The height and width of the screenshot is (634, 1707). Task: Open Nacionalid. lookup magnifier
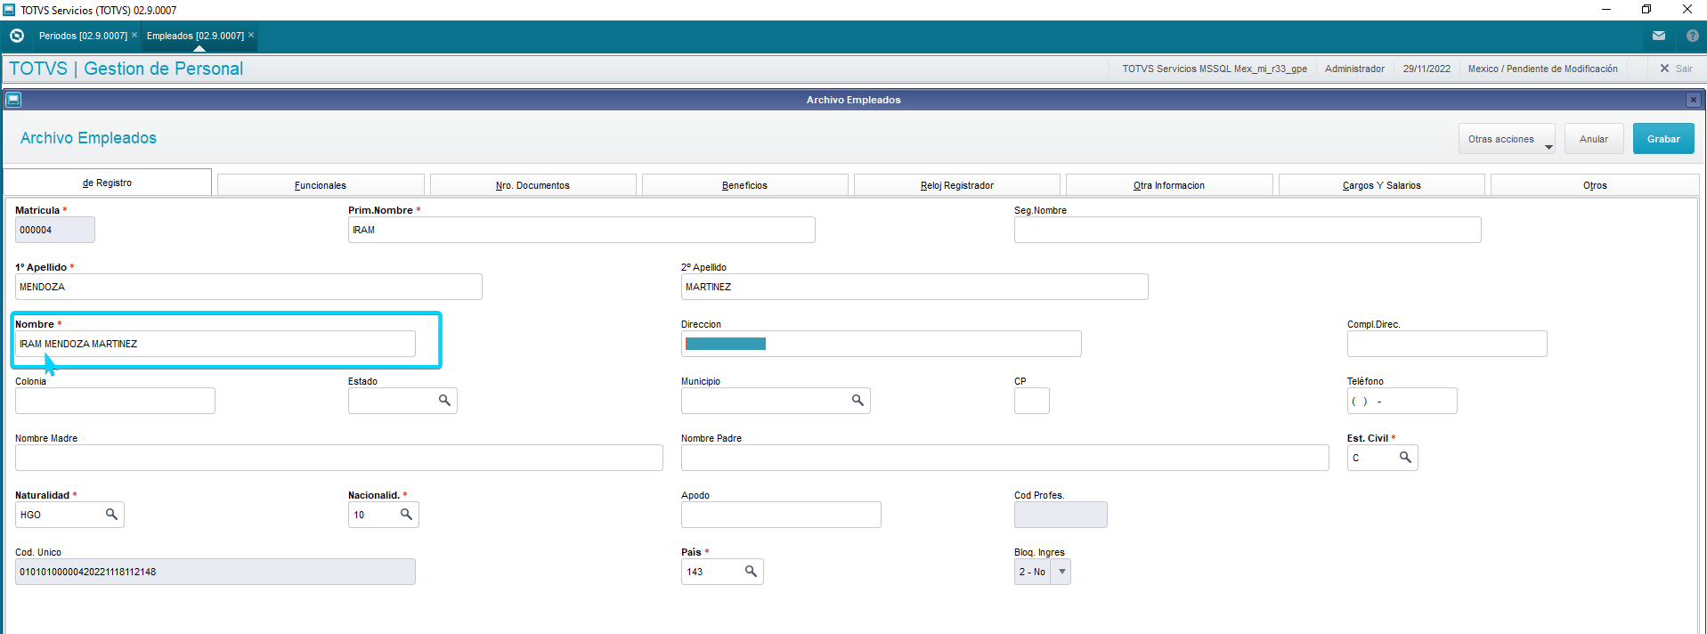tap(406, 515)
